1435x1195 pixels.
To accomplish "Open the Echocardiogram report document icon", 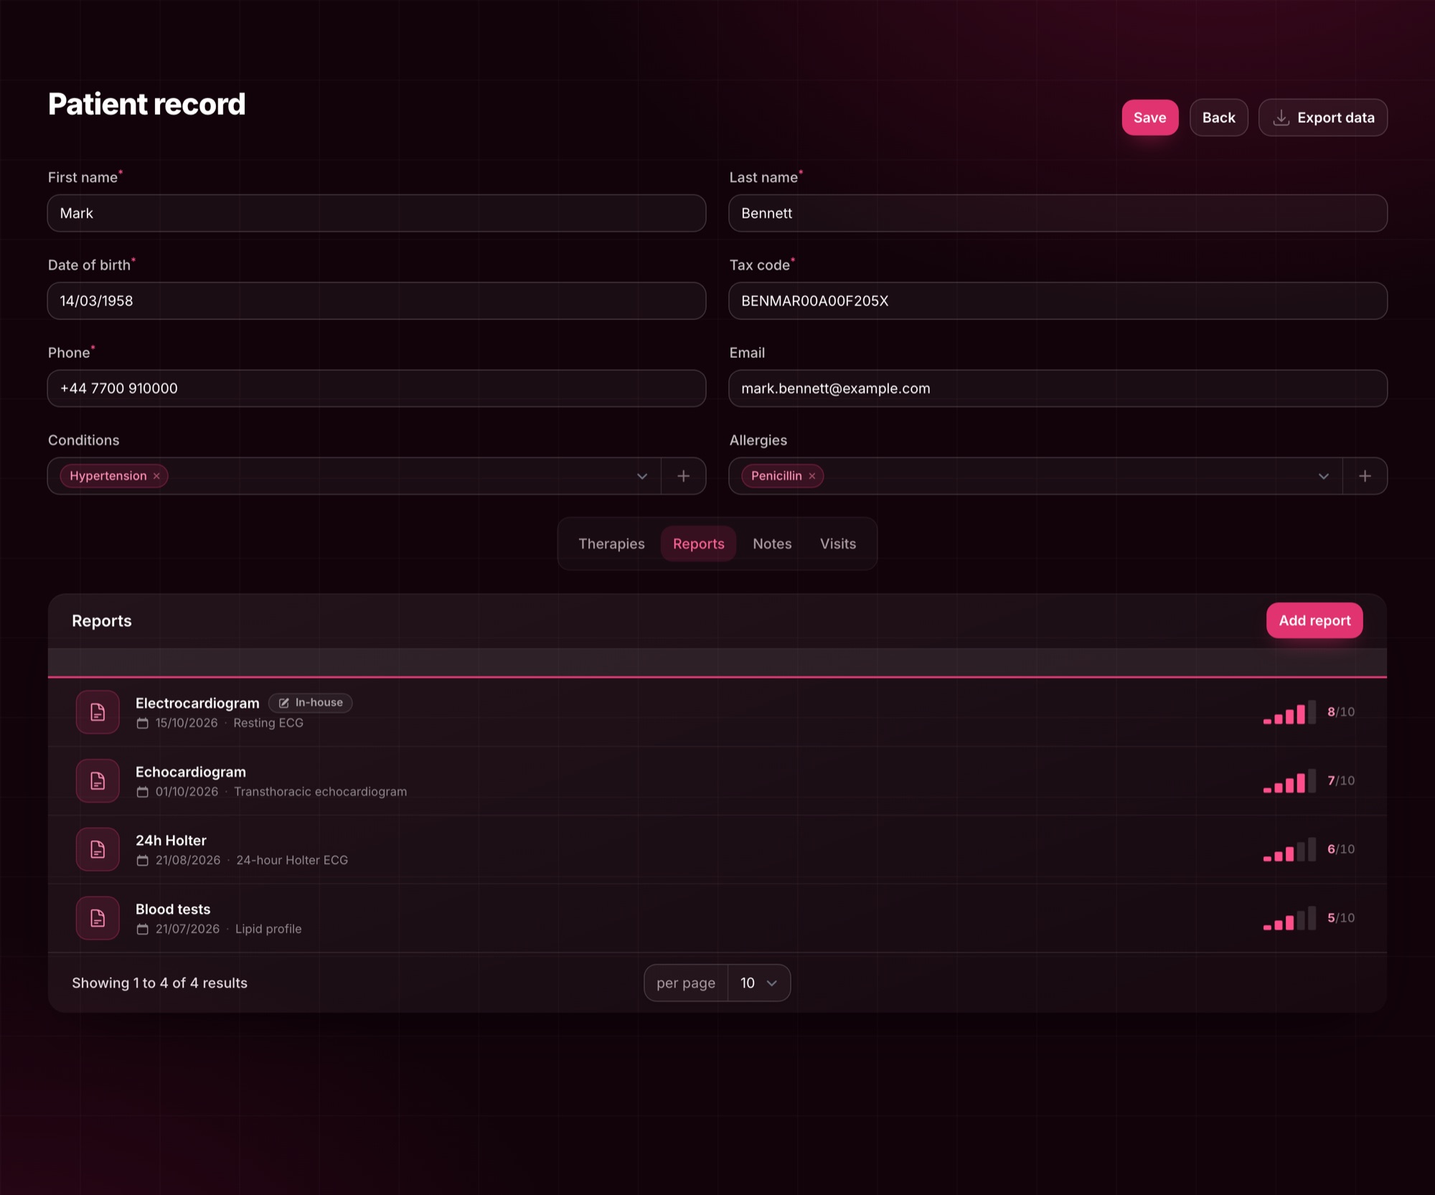I will click(x=98, y=780).
